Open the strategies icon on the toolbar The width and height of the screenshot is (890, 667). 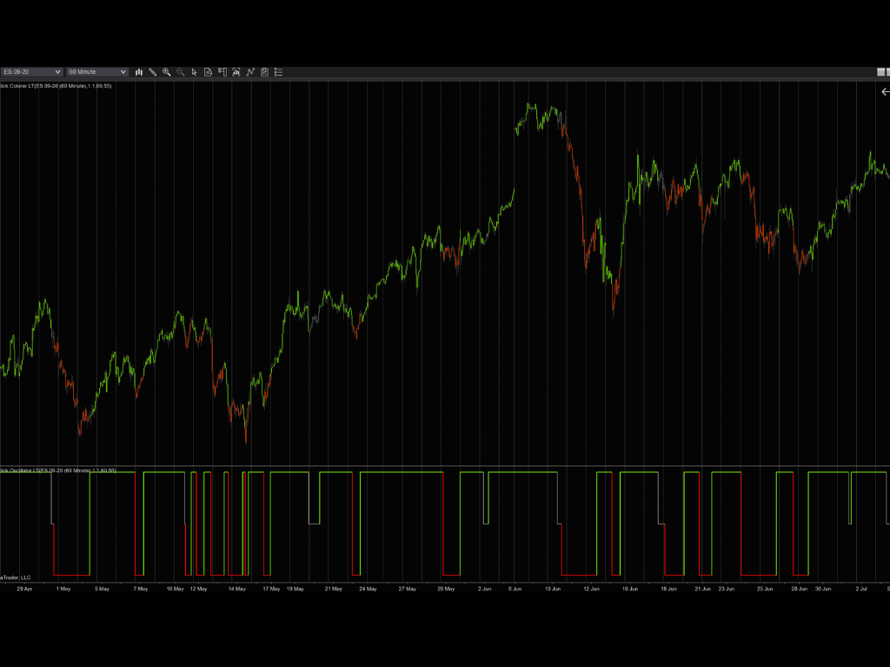pyautogui.click(x=264, y=72)
